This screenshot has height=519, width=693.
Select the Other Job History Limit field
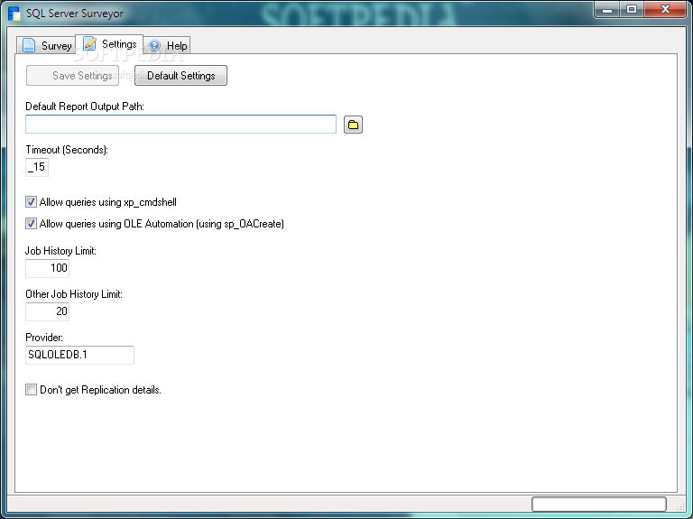point(47,311)
